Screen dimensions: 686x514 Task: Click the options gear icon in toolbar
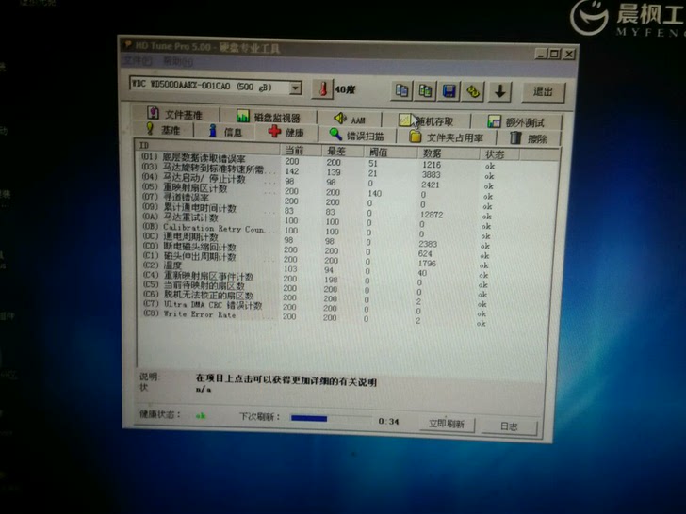click(472, 92)
